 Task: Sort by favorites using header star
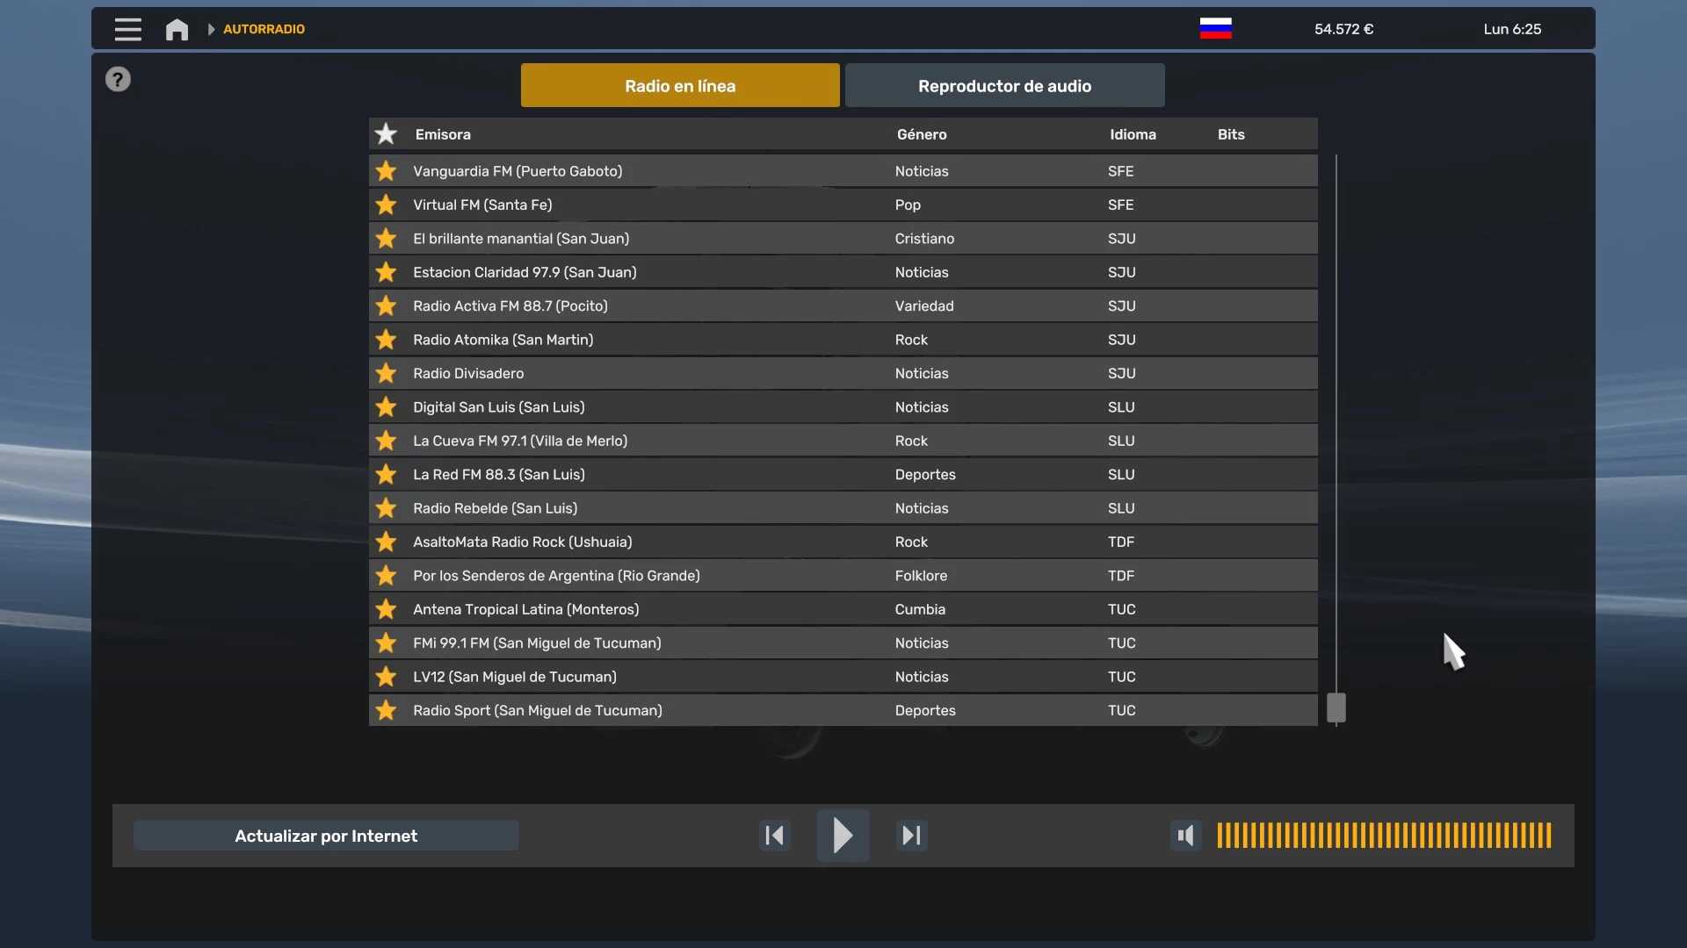click(386, 134)
